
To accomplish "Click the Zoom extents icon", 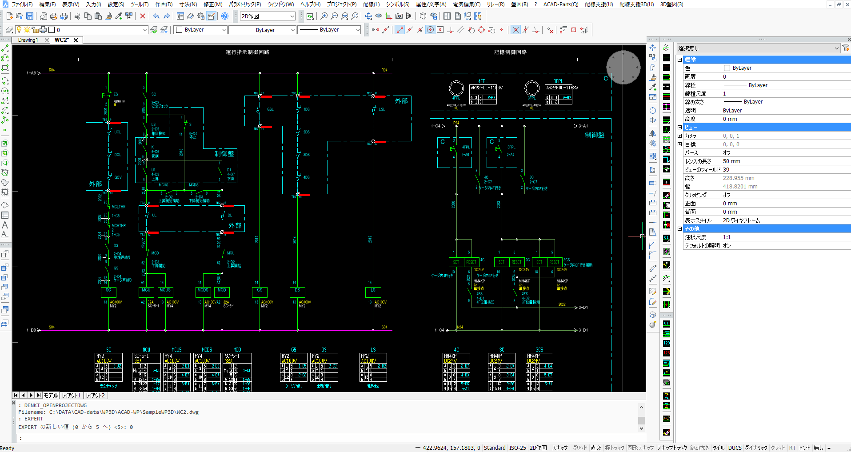I will 344,16.
